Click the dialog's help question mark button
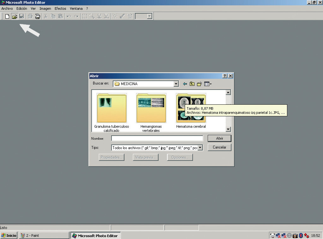The height and width of the screenshot is (239, 323). (224, 76)
